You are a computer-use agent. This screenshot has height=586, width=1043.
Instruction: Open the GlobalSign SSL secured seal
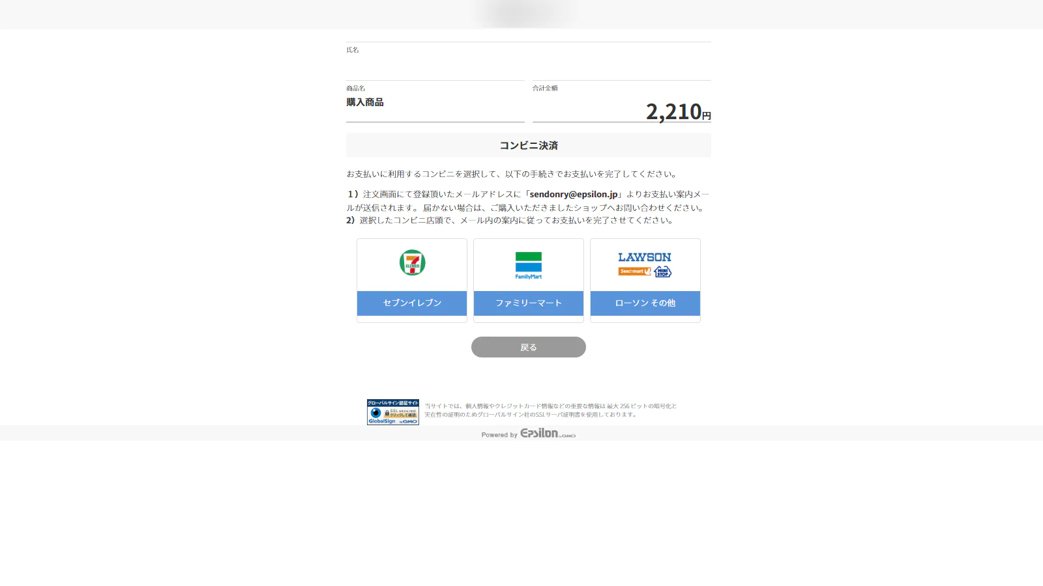393,412
